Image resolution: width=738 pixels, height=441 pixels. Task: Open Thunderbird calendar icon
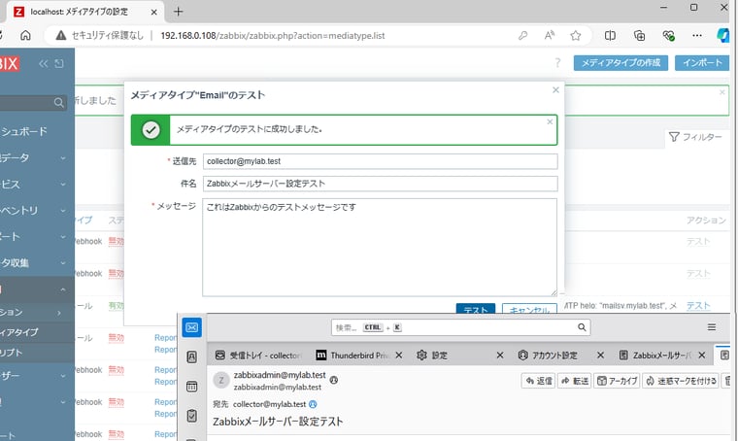pos(192,387)
